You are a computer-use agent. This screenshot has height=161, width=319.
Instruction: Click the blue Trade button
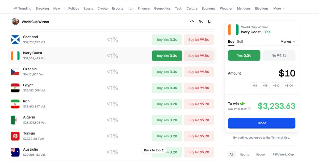(262, 123)
